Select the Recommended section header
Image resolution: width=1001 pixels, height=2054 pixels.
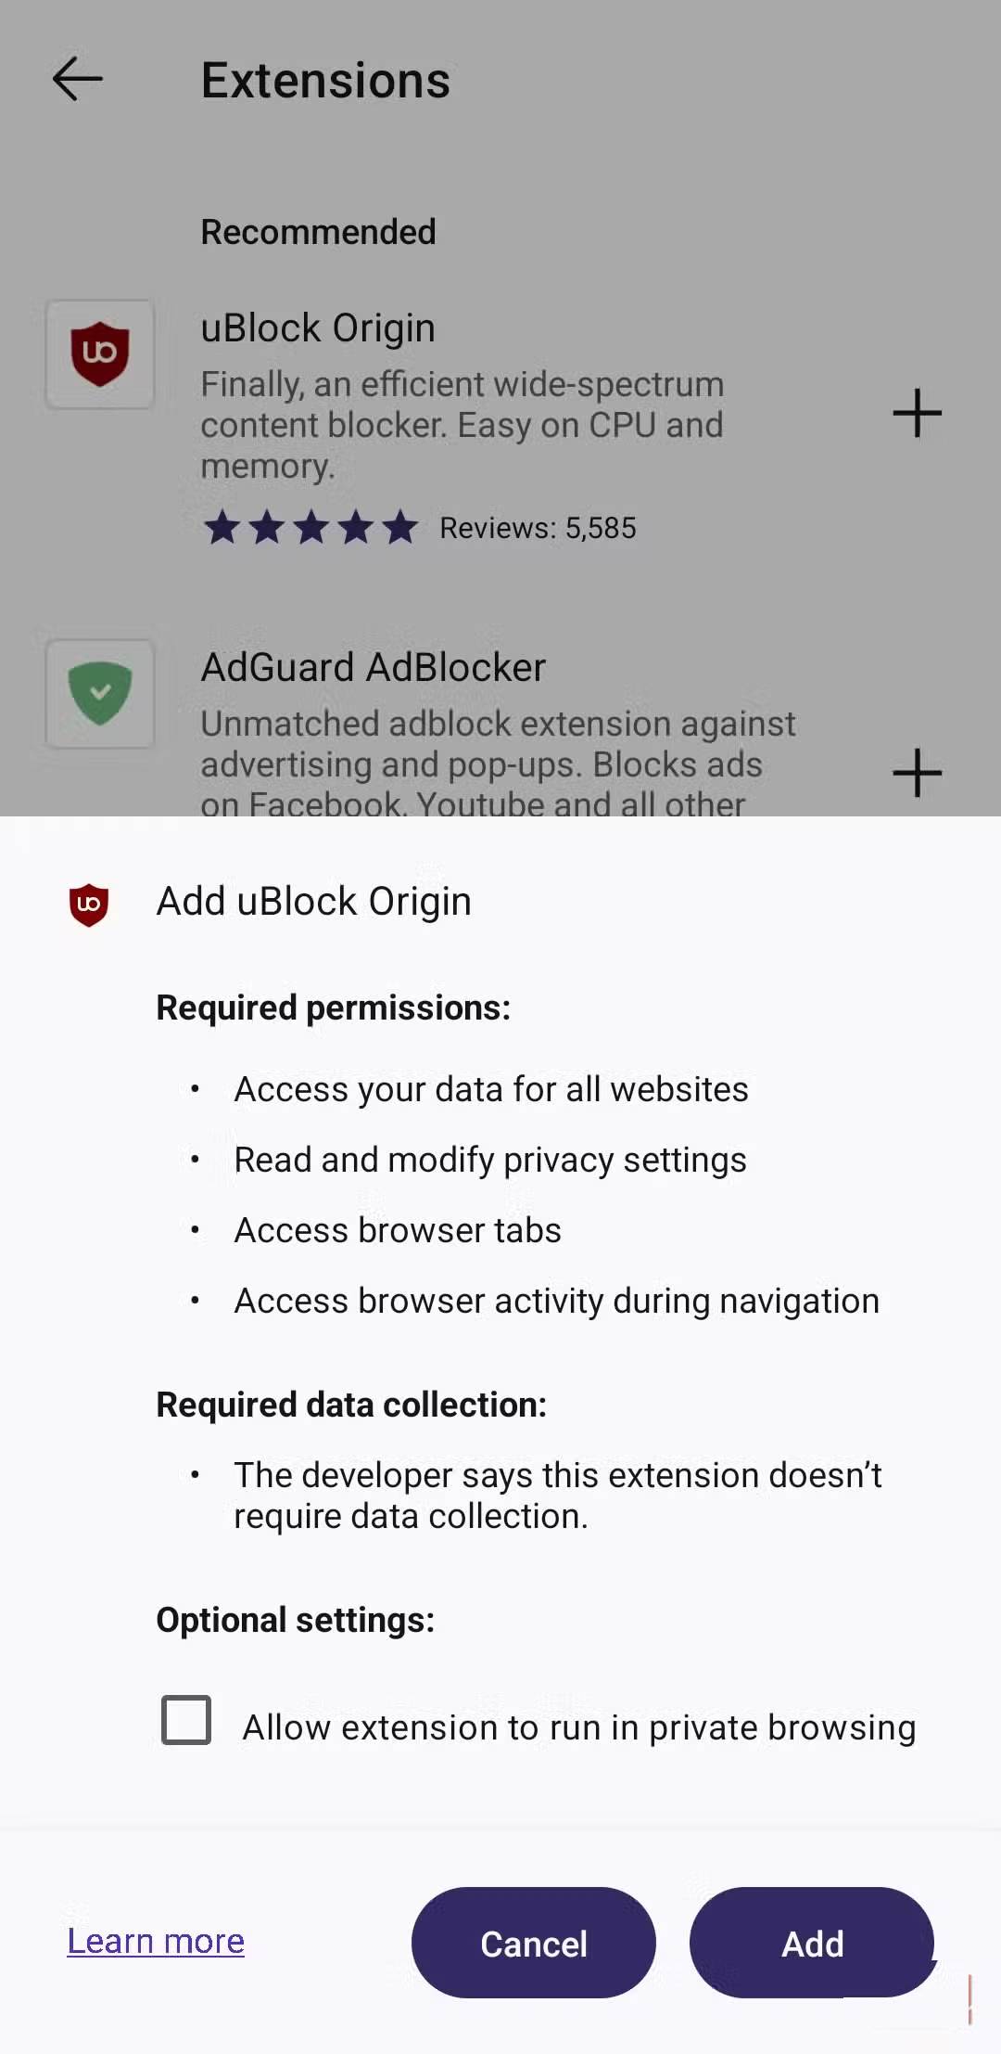[x=318, y=232]
